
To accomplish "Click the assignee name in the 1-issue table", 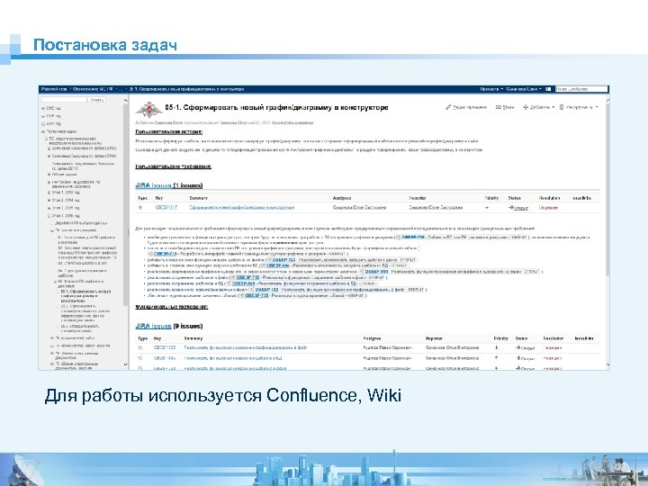I will point(359,207).
